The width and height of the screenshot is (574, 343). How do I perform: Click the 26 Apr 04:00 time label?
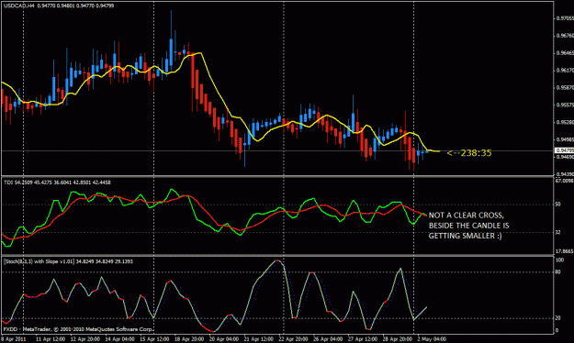pos(328,339)
